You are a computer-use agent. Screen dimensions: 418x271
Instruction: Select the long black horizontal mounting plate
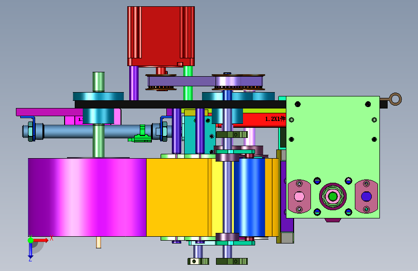(x=180, y=104)
